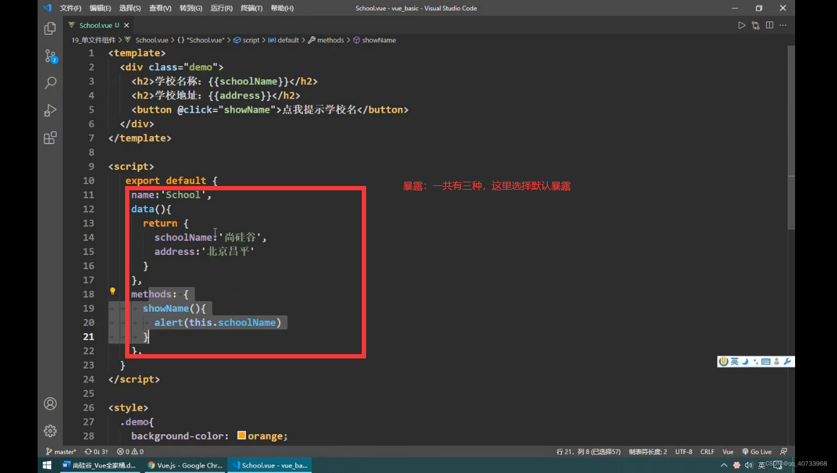This screenshot has width=837, height=473.
Task: Select the School.vue editor tab
Action: point(99,25)
